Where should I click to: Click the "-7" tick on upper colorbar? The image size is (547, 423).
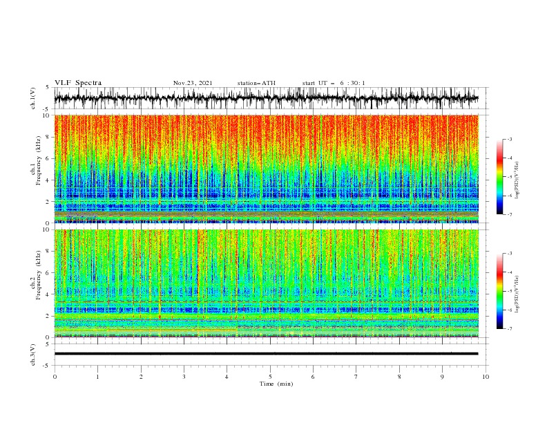[x=509, y=214]
